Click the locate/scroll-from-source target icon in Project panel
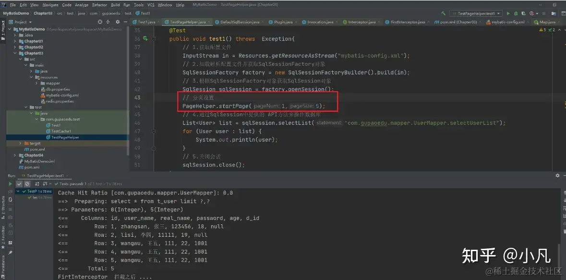Image resolution: width=566 pixels, height=280 pixels. coord(99,22)
